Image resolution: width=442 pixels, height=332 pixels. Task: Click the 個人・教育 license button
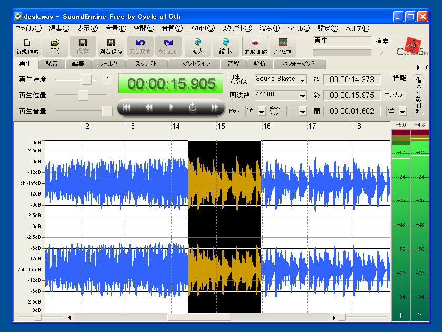[x=419, y=95]
